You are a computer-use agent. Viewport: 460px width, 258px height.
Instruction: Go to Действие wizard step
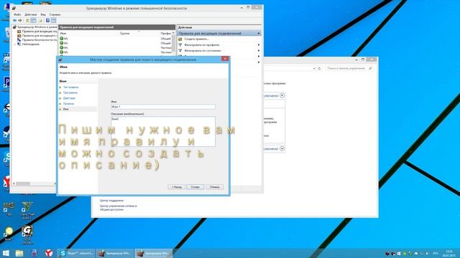click(x=69, y=98)
